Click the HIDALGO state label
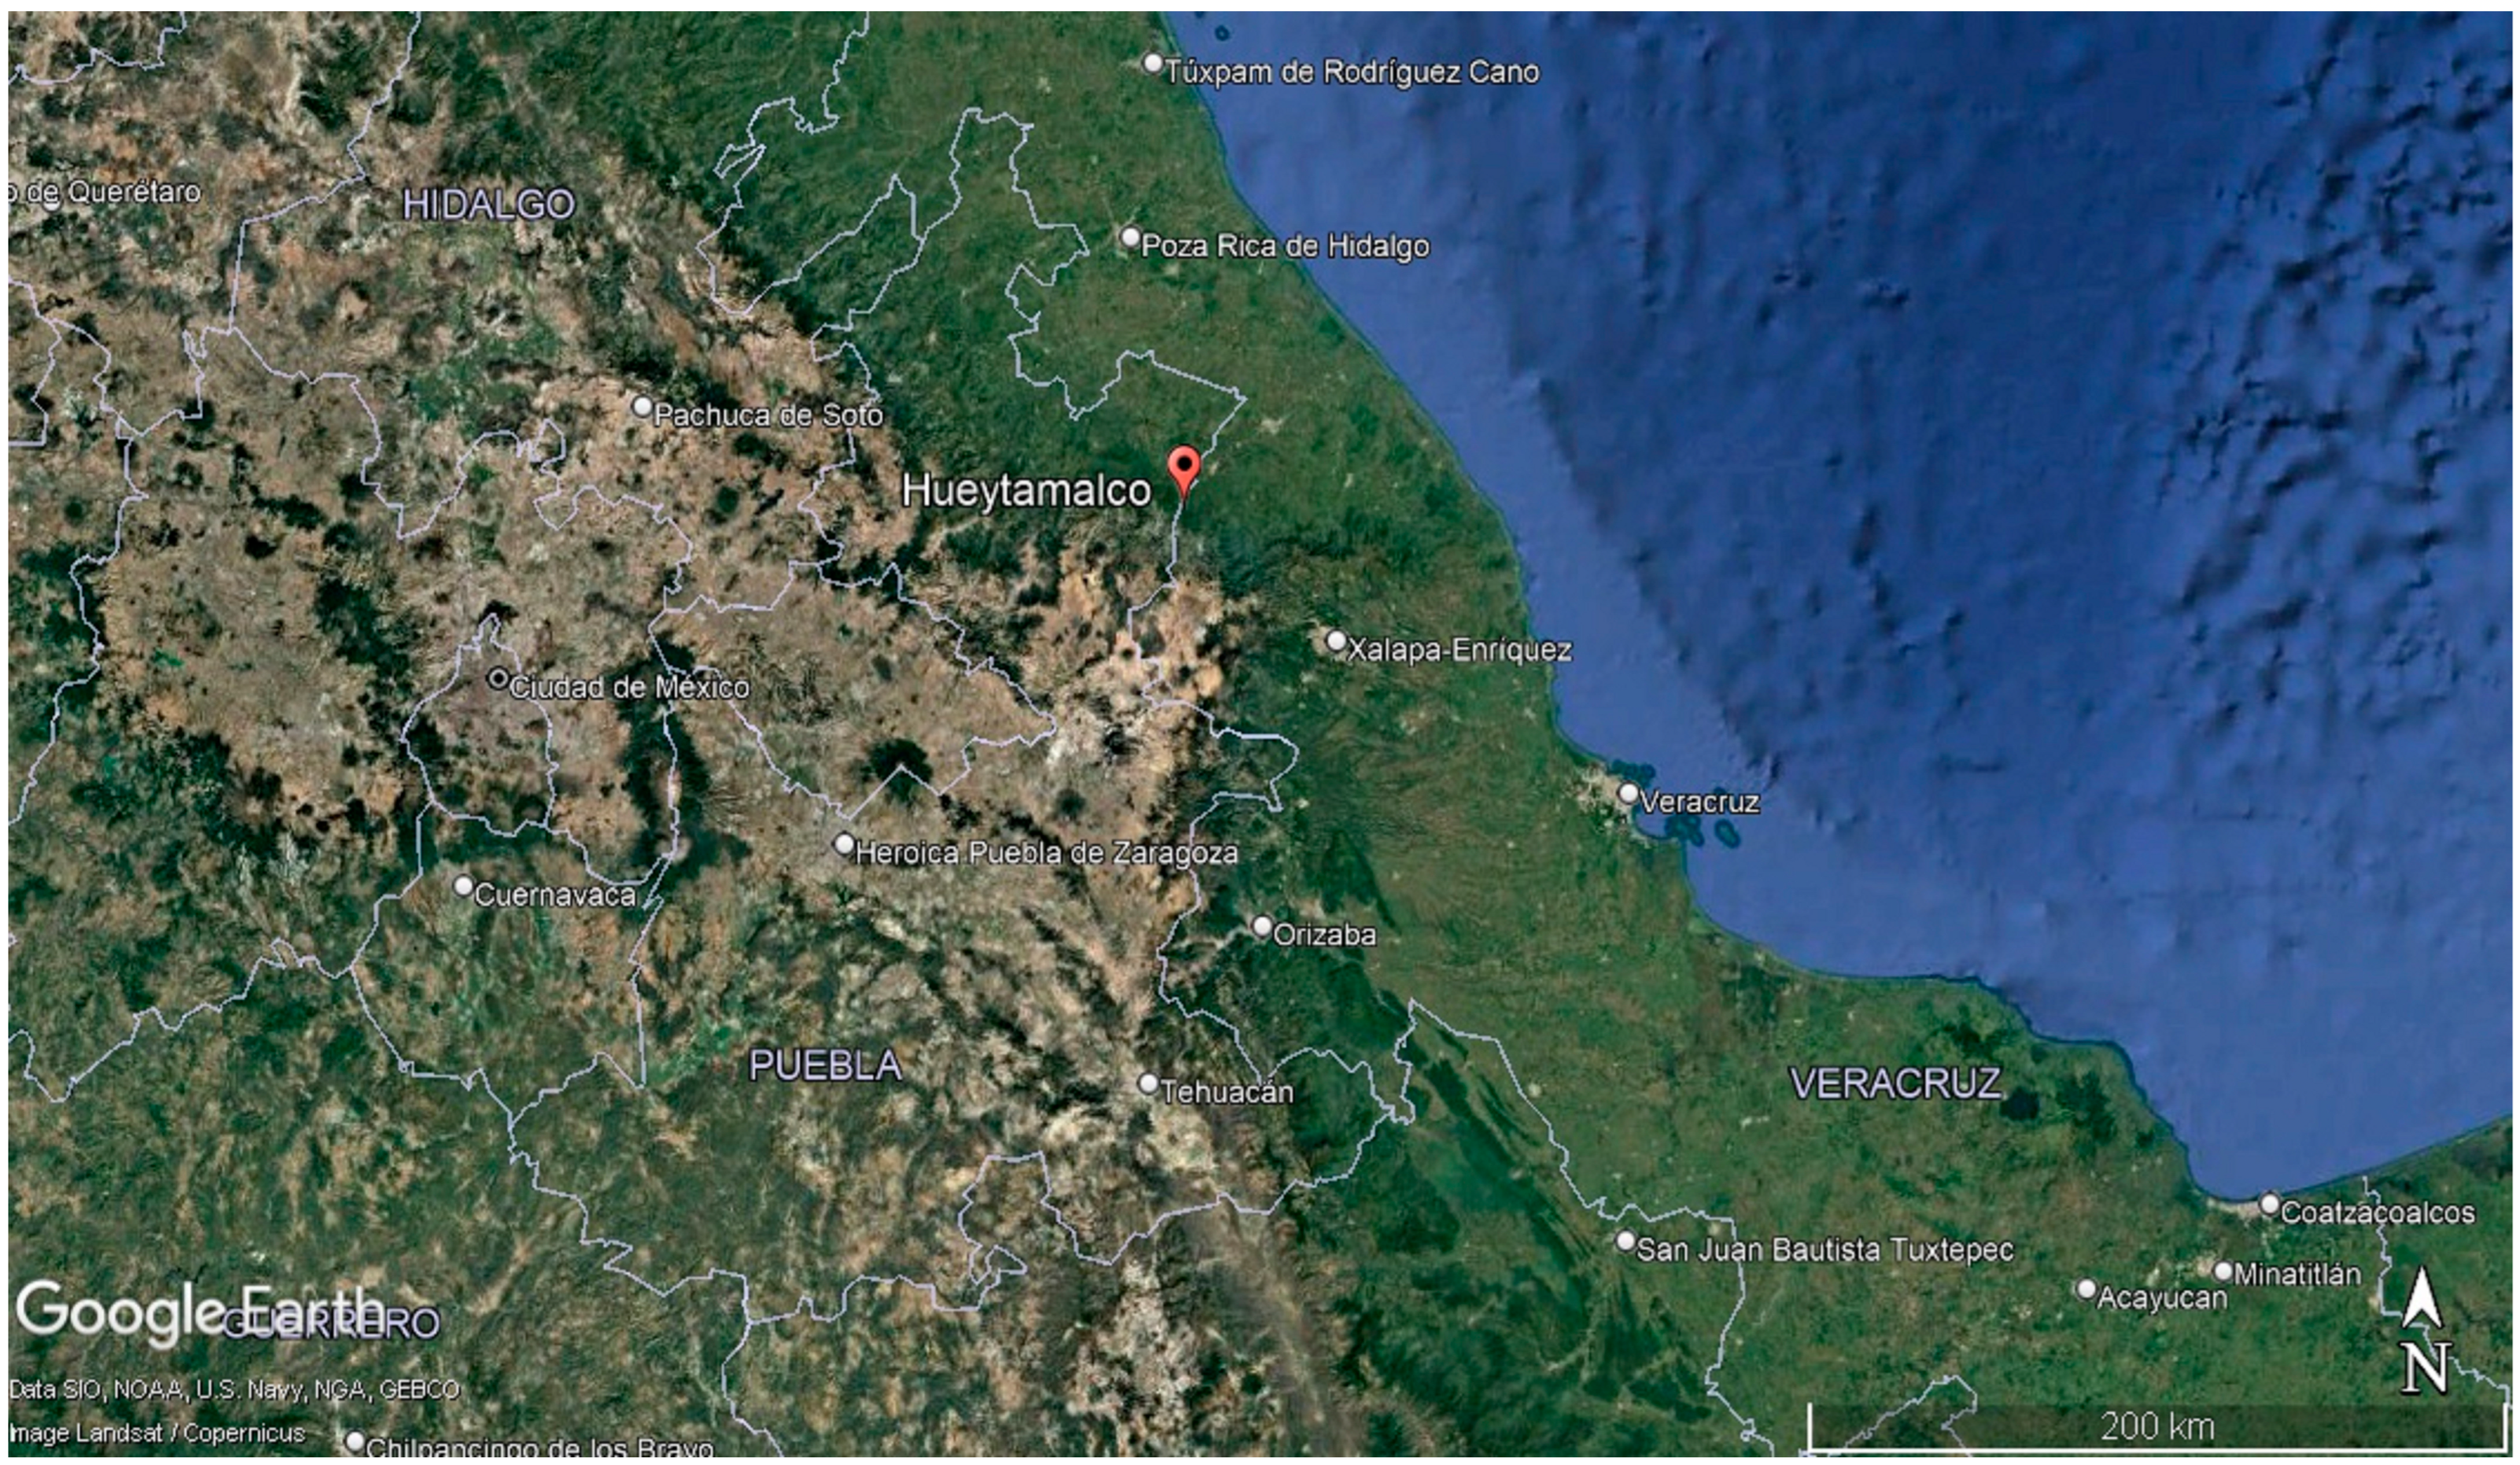Screen dimensions: 2520x1465 [488, 205]
